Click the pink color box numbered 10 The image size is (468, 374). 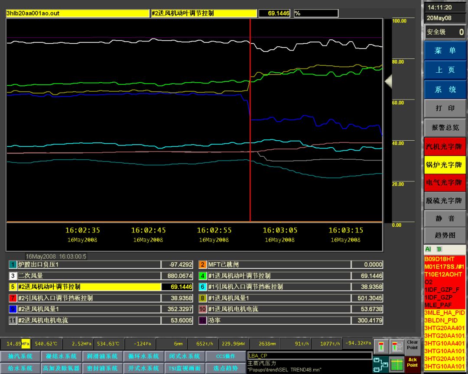click(202, 309)
